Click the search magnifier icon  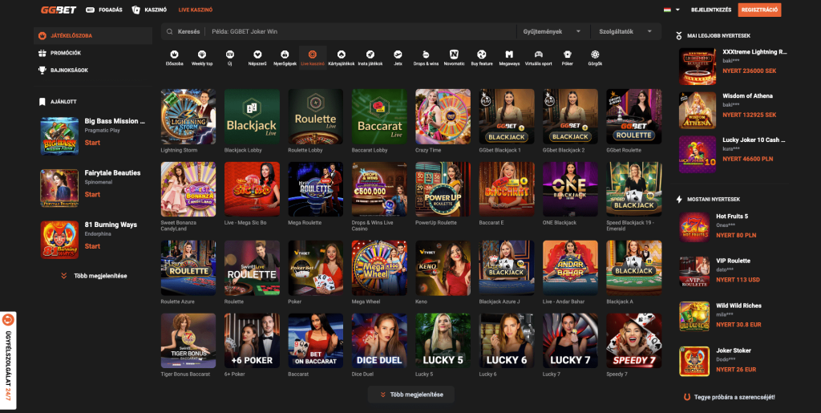click(170, 31)
